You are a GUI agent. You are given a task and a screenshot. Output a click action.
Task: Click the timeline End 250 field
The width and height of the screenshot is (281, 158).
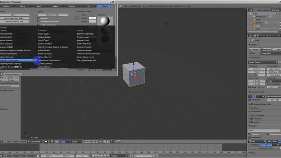(x=66, y=156)
